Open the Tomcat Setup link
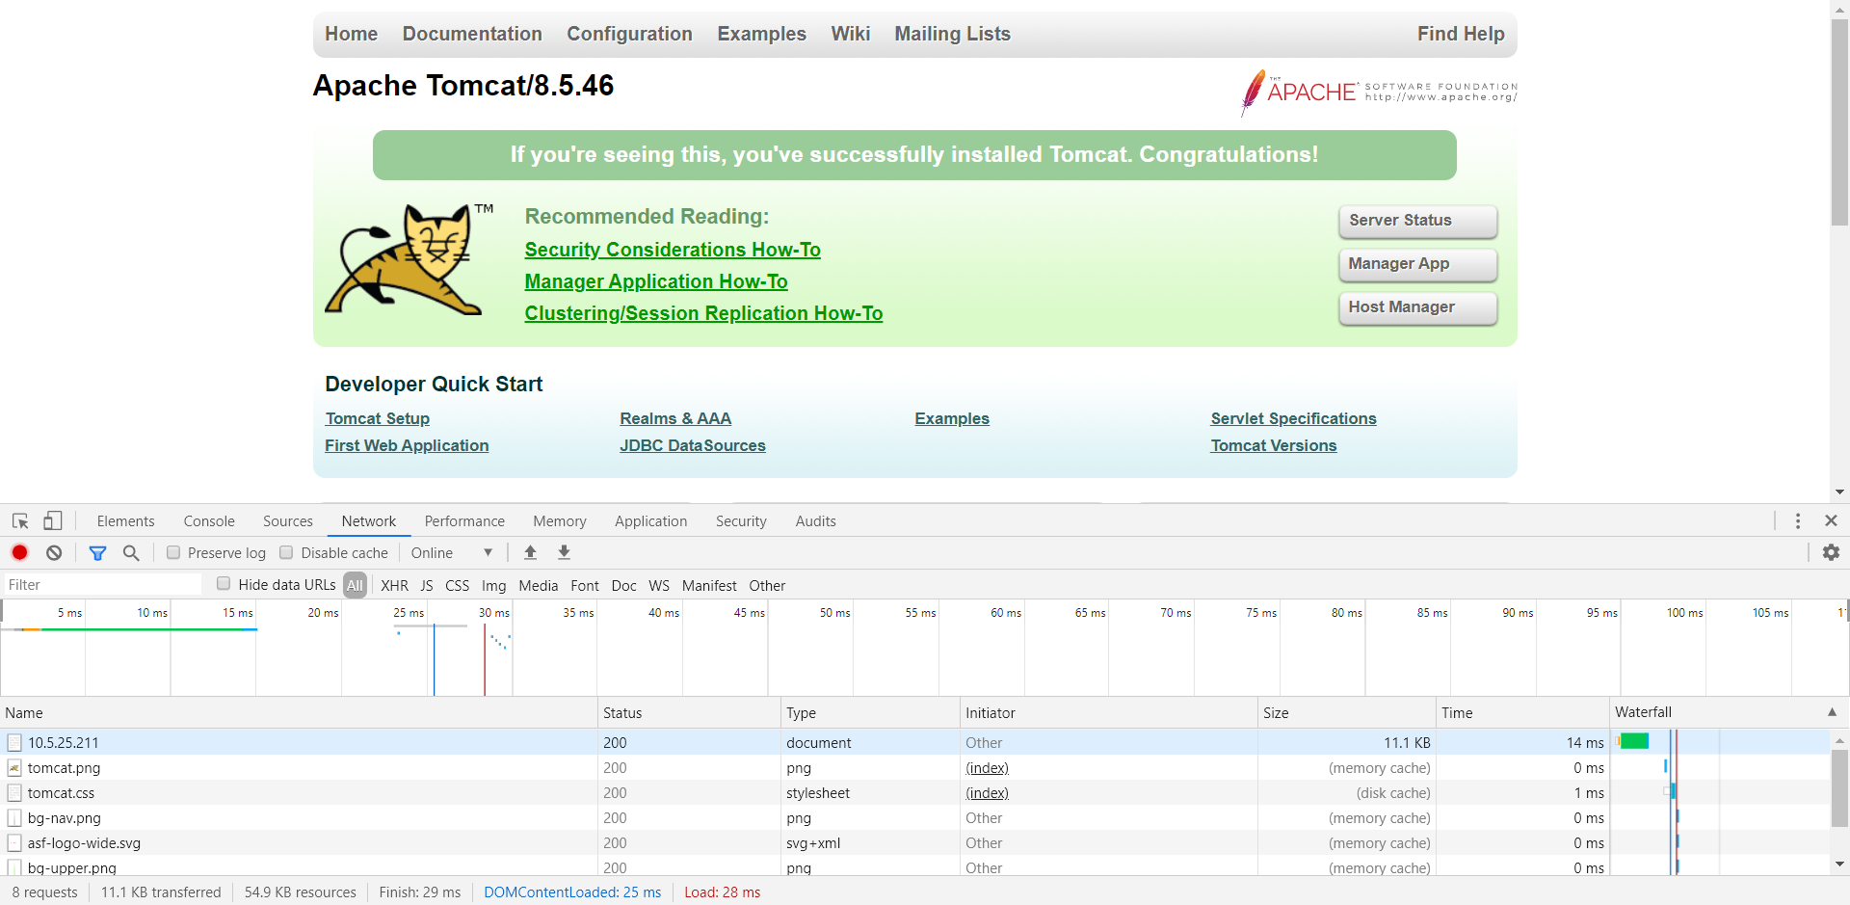Image resolution: width=1850 pixels, height=905 pixels. 378,418
